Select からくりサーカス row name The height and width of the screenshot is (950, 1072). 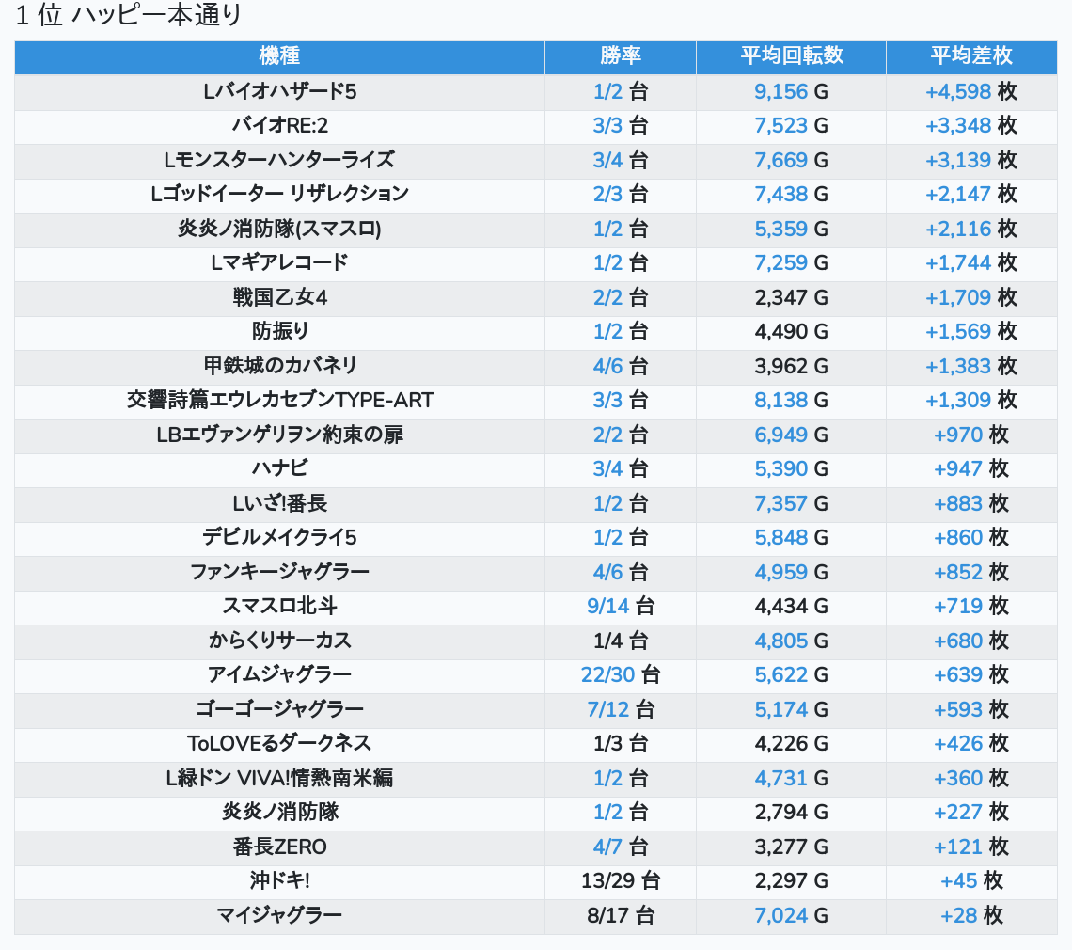279,641
